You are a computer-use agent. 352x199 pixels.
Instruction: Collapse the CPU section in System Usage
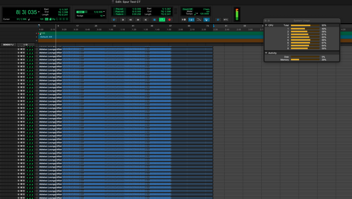click(266, 25)
